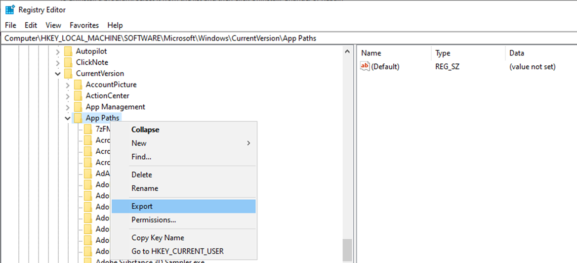
Task: Choose Rename in the context menu
Action: pyautogui.click(x=184, y=188)
